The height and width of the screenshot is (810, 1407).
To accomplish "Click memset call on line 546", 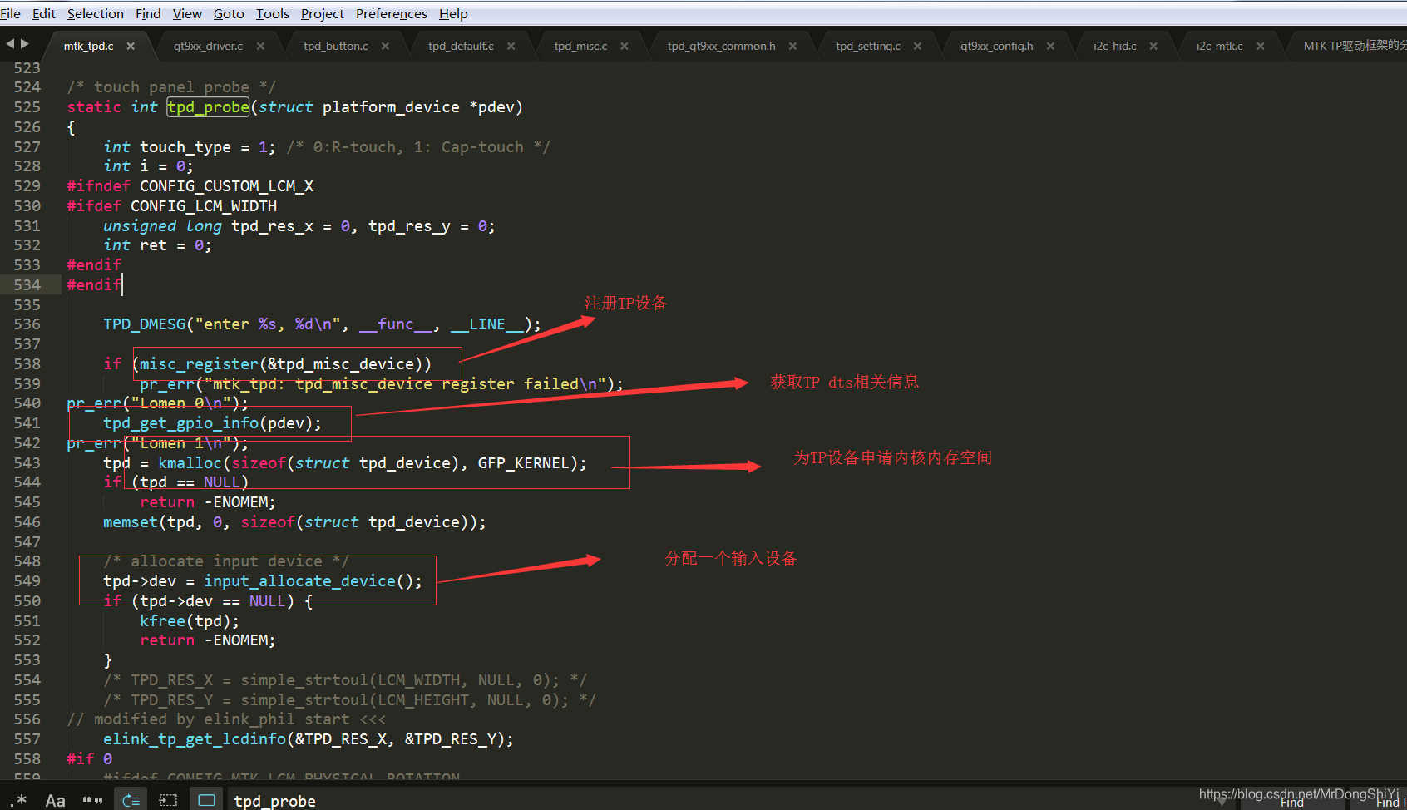I will tap(131, 521).
